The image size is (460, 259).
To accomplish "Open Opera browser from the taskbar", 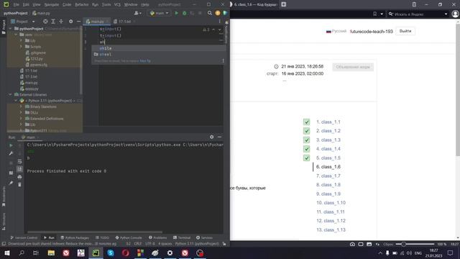I will pyautogui.click(x=126, y=253).
